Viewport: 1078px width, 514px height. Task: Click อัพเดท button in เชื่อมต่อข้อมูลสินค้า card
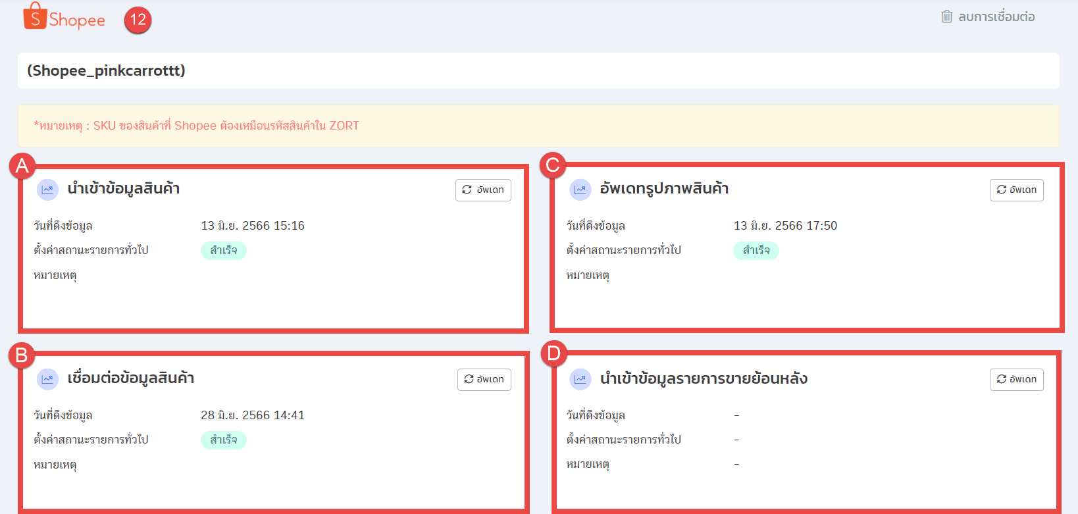pyautogui.click(x=484, y=379)
